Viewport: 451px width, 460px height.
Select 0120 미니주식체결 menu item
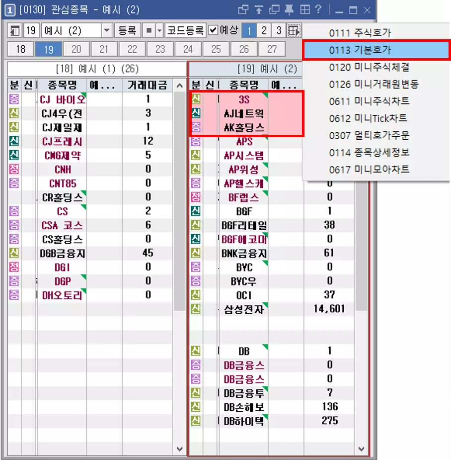click(x=376, y=67)
